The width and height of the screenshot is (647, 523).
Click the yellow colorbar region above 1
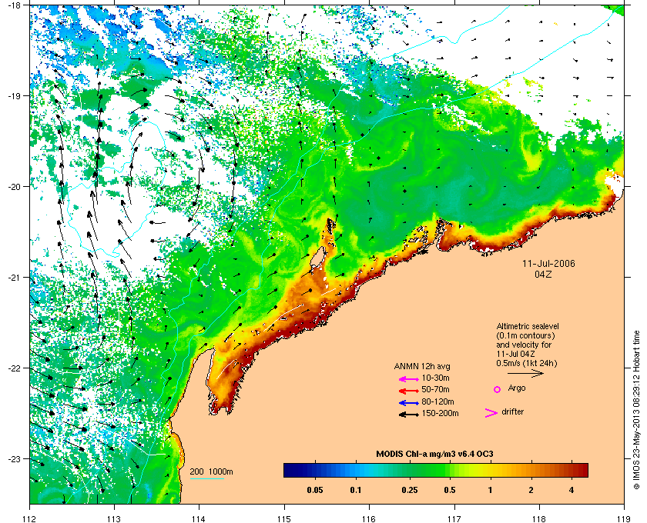490,470
